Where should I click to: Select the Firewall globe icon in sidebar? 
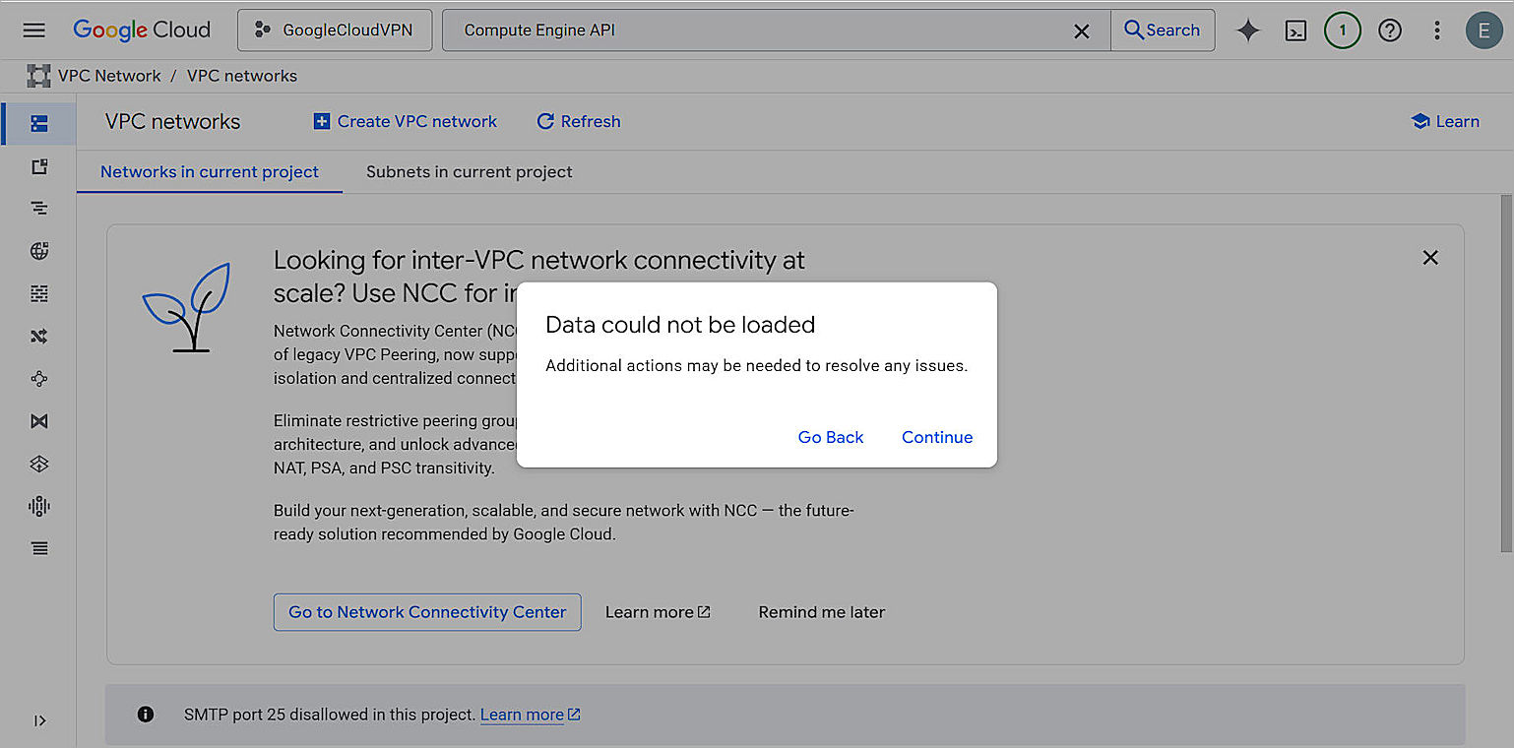click(38, 251)
